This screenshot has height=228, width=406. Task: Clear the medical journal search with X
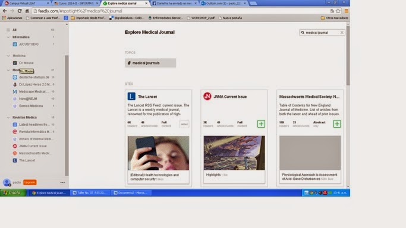342,33
